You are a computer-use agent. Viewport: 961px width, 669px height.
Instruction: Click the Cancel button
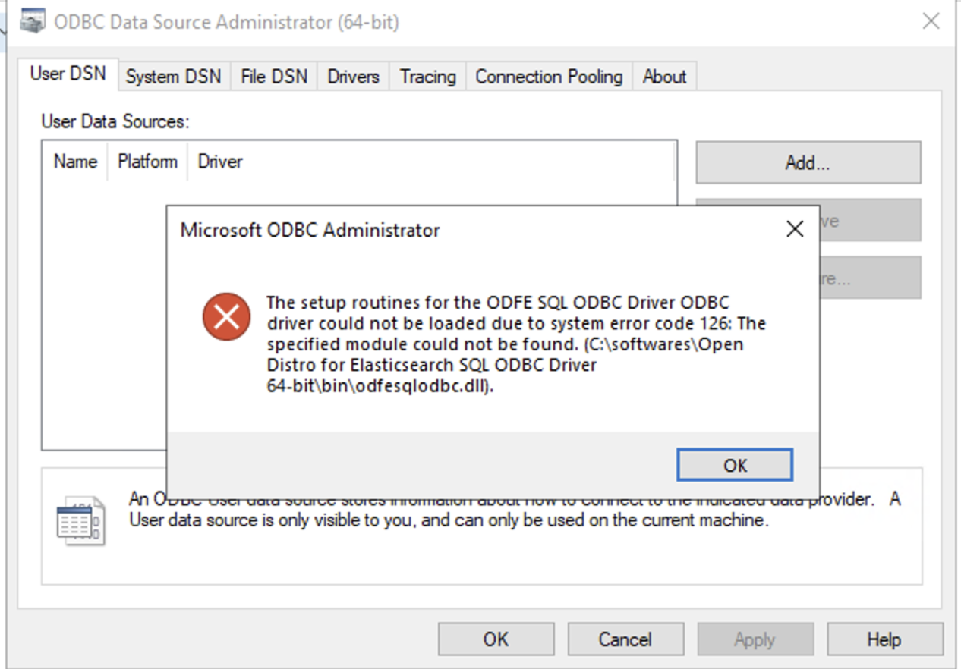tap(625, 638)
